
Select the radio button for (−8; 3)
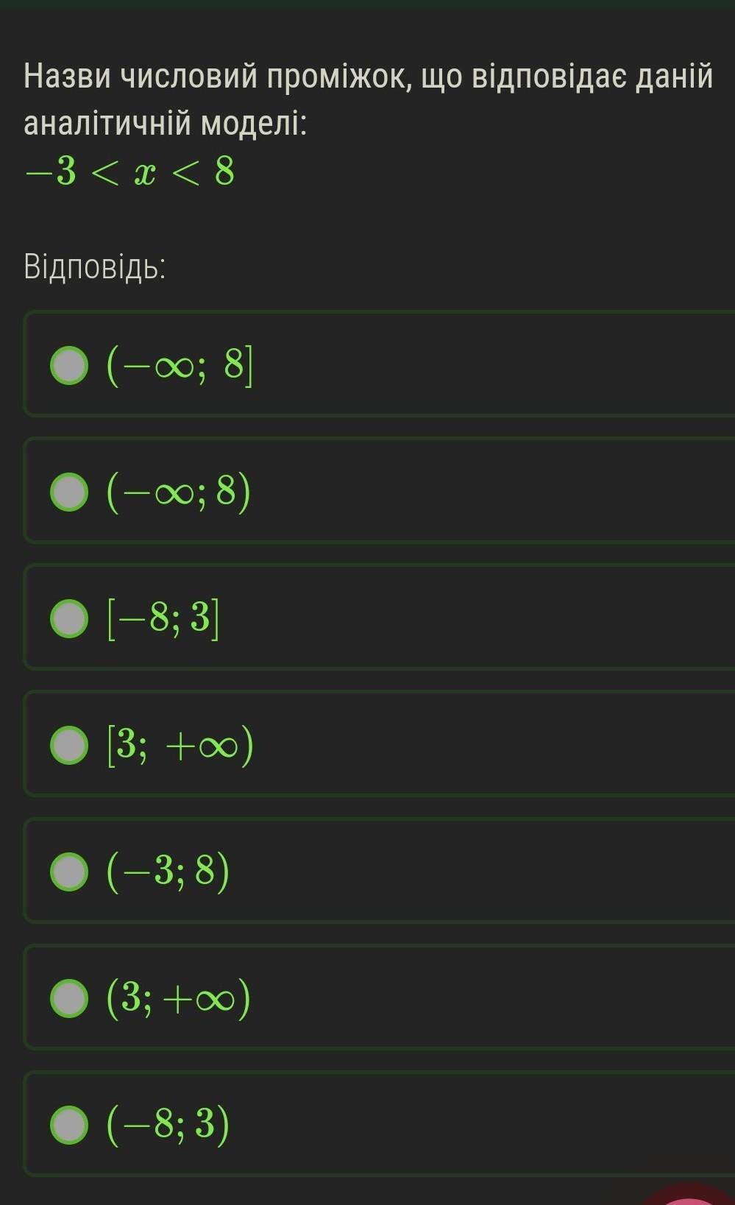[69, 1126]
